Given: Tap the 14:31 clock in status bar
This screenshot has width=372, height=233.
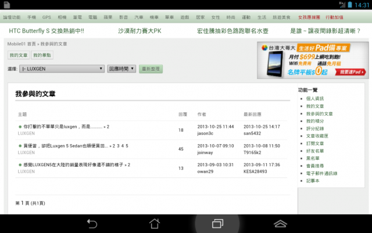Looking at the screenshot, I should pyautogui.click(x=362, y=5).
